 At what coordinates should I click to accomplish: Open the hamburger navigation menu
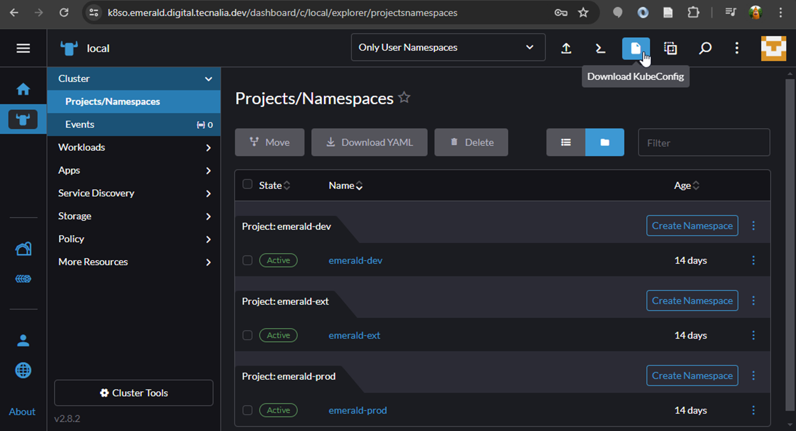(23, 48)
